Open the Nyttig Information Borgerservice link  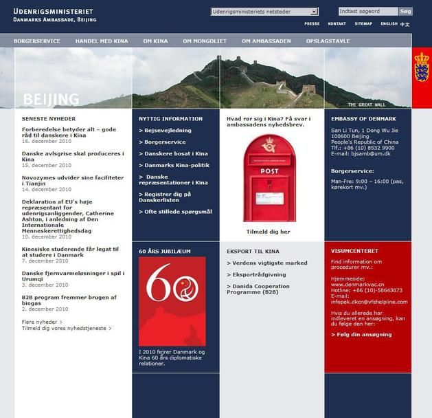coord(162,142)
